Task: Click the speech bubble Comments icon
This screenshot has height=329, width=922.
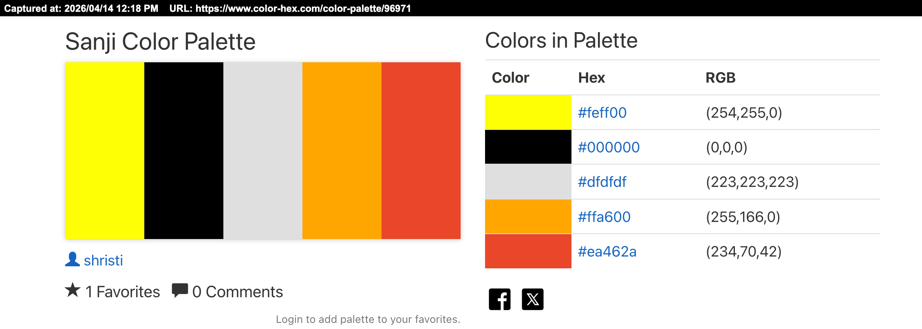Action: click(180, 291)
